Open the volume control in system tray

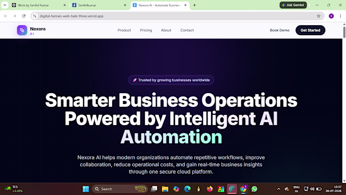point(312,189)
